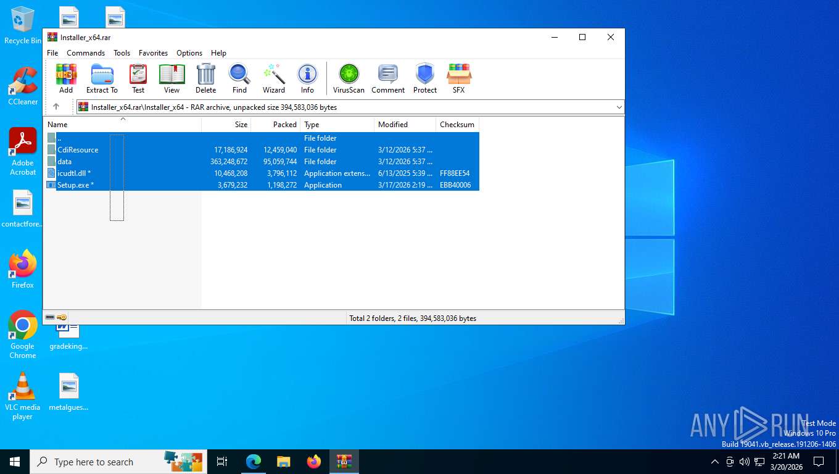Select the Setup.exe file
The image size is (839, 474).
coord(262,185)
